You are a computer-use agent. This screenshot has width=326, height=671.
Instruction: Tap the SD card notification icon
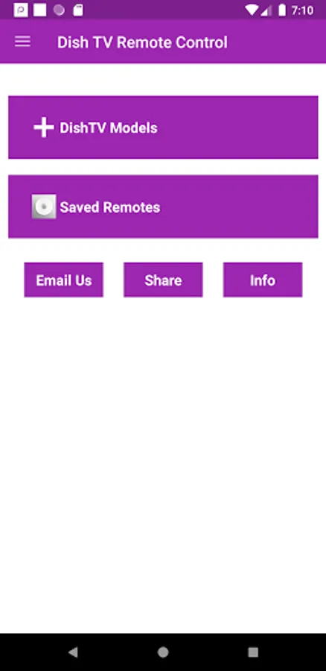77,10
